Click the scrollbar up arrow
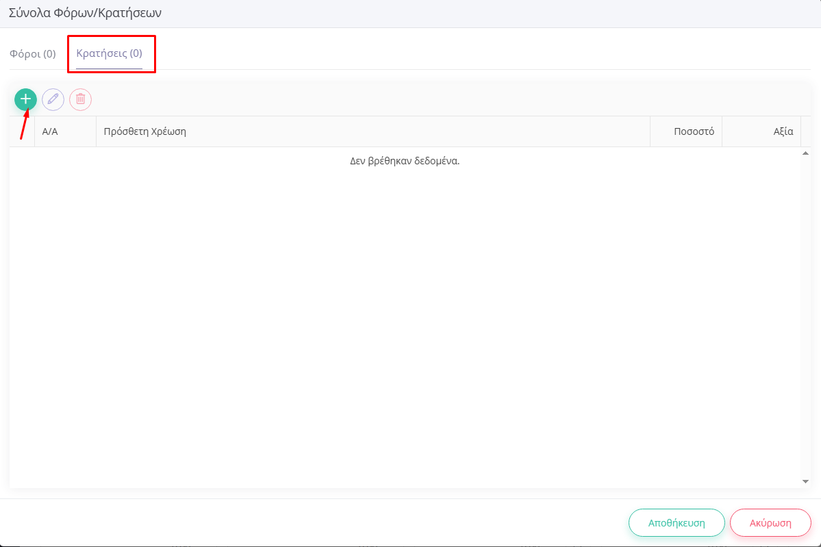The image size is (821, 547). coord(805,153)
